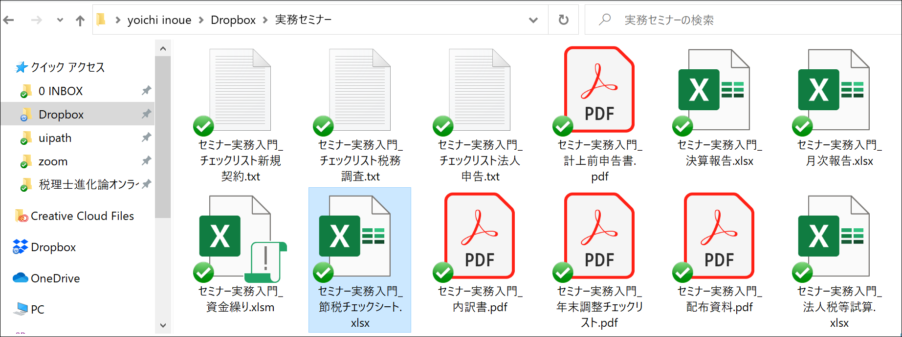Click file name セミナー実務入門_年末調整チェックリスト.pdf
902x337 pixels.
point(600,307)
